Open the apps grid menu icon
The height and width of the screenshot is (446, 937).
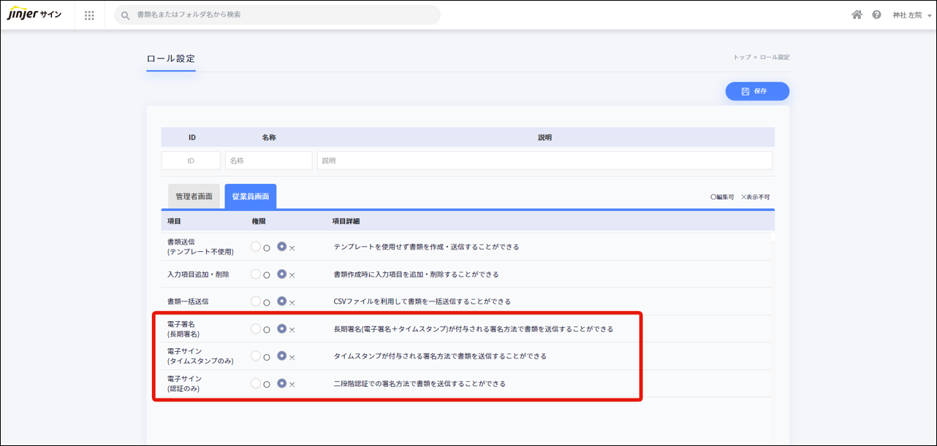pos(89,15)
